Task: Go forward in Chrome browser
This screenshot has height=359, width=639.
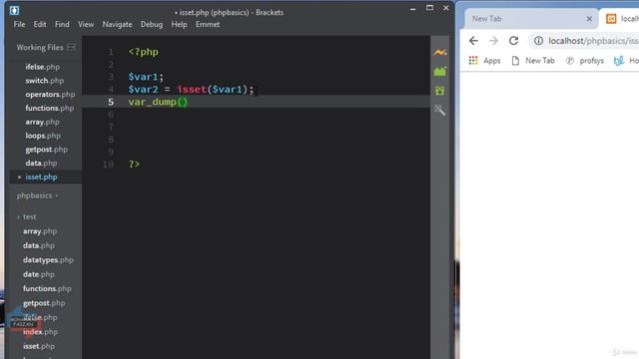Action: (493, 41)
